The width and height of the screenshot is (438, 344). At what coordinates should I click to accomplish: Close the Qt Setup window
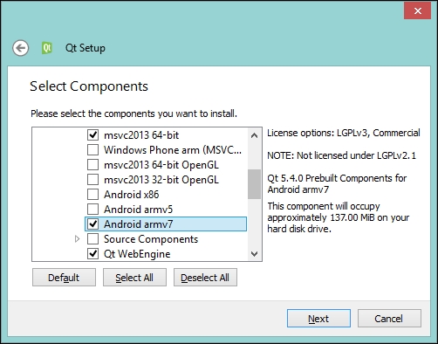click(x=417, y=11)
